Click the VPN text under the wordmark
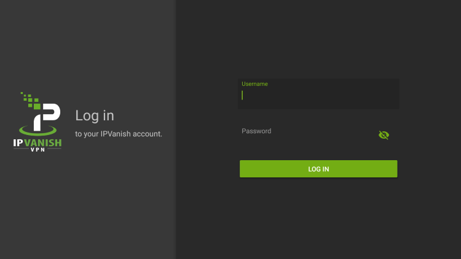The image size is (461, 259). click(x=38, y=150)
